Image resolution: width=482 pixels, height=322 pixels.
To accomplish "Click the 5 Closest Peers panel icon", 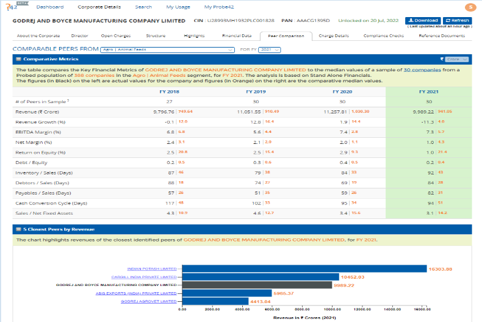I will click(x=18, y=229).
